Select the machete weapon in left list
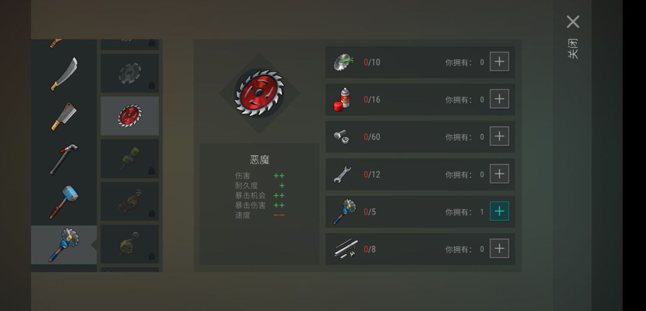This screenshot has width=646, height=311. coord(64,74)
